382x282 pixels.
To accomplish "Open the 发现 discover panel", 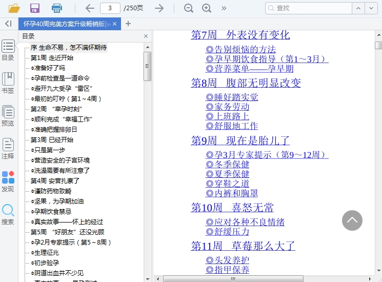I will tap(8, 182).
